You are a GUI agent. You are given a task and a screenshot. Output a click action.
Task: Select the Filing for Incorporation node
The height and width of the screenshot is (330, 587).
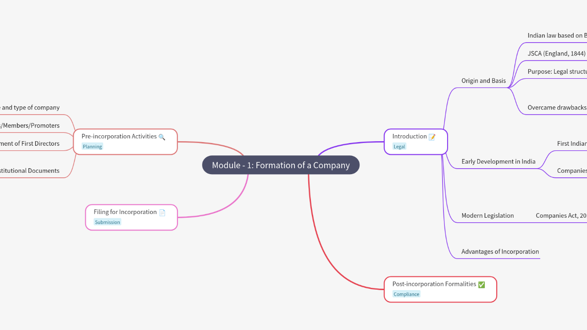click(125, 212)
